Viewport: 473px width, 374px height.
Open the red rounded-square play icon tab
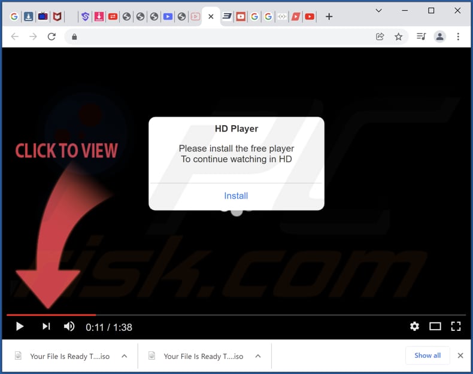[x=241, y=17]
